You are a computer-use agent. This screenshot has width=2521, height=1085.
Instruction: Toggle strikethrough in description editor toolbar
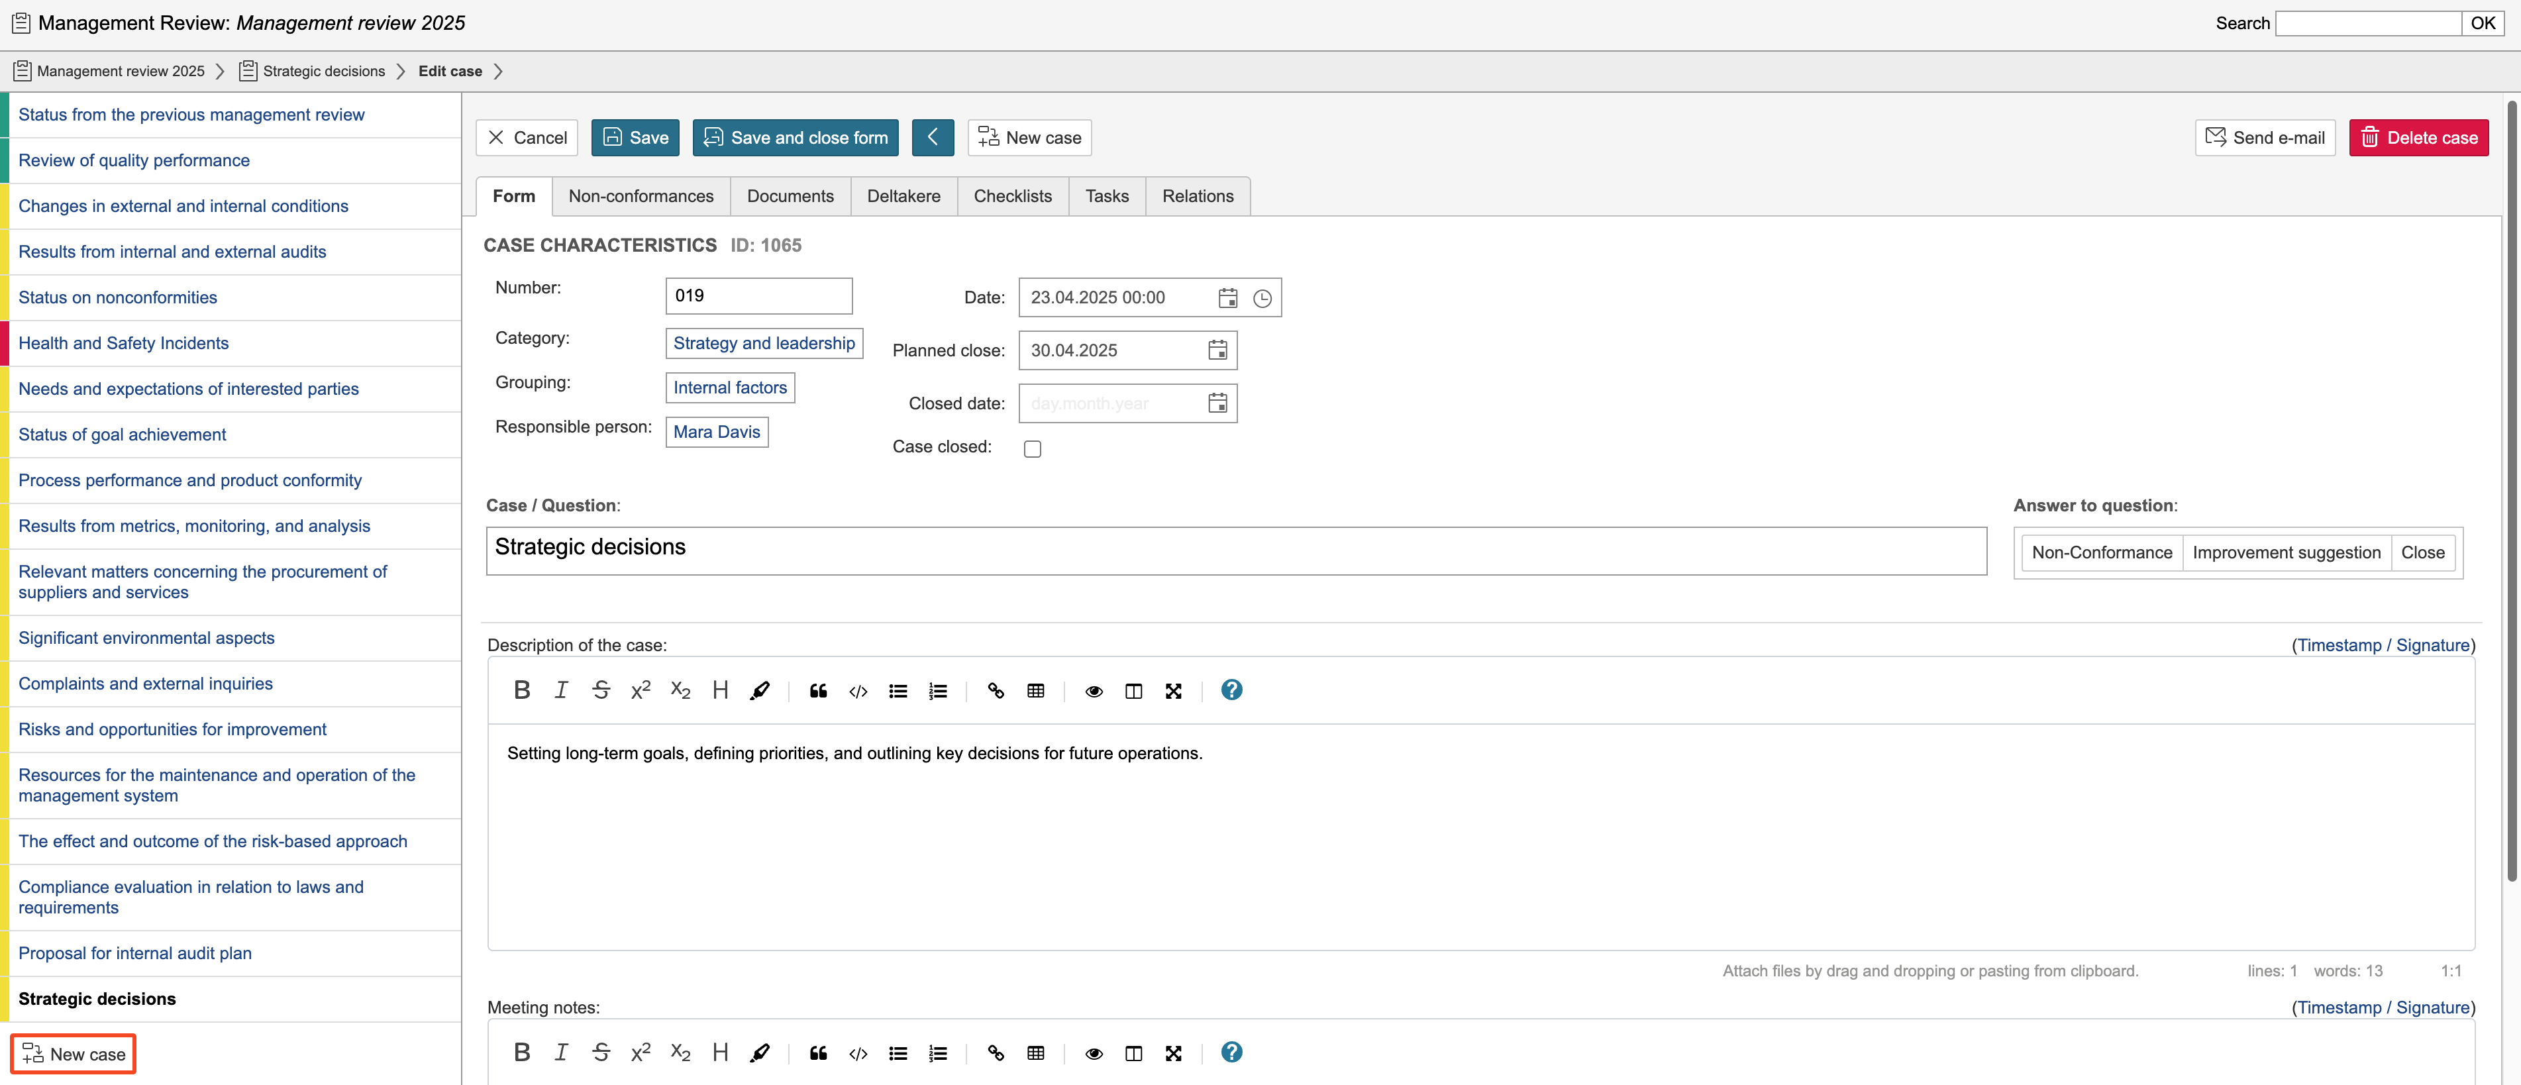pyautogui.click(x=601, y=691)
